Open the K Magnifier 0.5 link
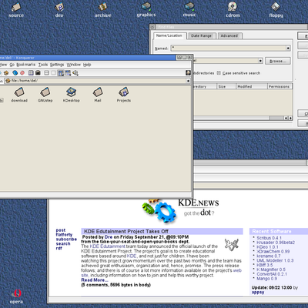 pyautogui.click(x=271, y=269)
